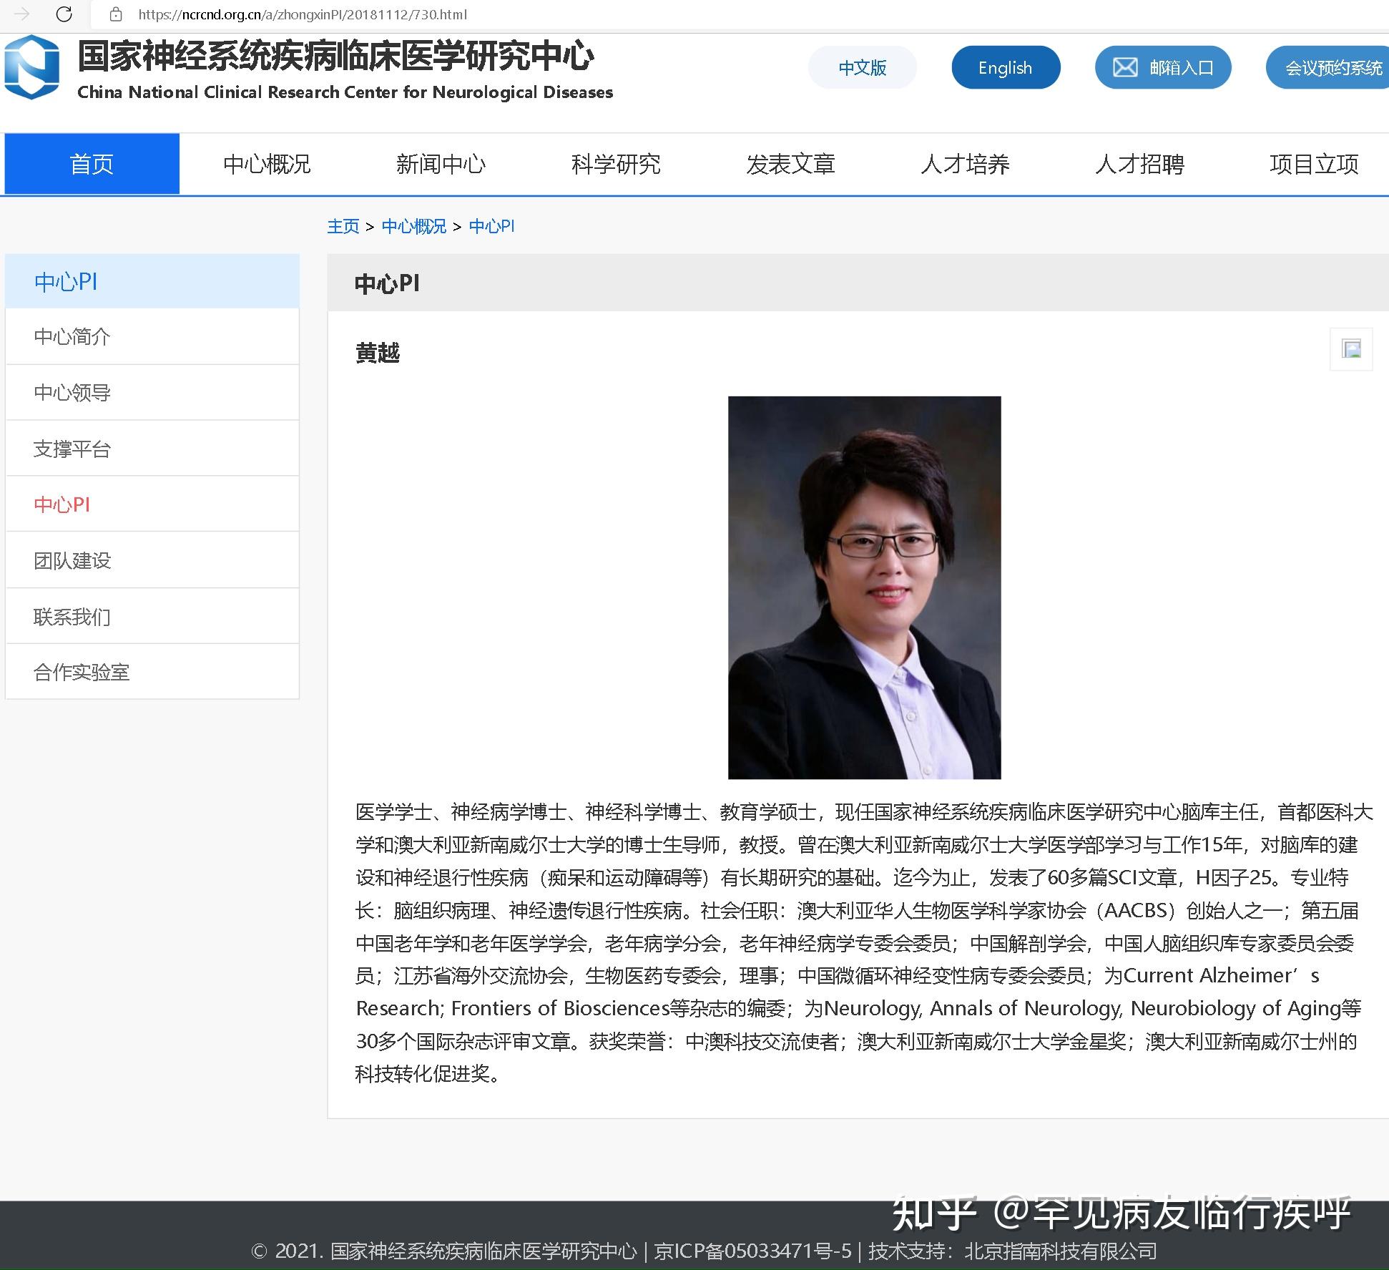The width and height of the screenshot is (1389, 1270).
Task: Switch to 中文版 language button
Action: point(862,68)
